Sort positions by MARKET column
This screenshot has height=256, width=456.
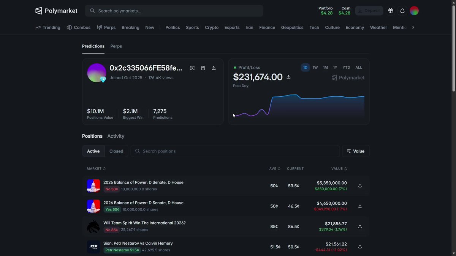[x=96, y=168]
